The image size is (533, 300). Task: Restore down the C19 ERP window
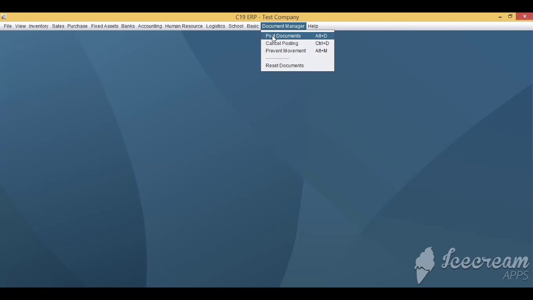[510, 17]
